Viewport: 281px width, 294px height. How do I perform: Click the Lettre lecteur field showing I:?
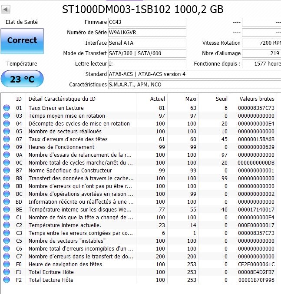147,64
